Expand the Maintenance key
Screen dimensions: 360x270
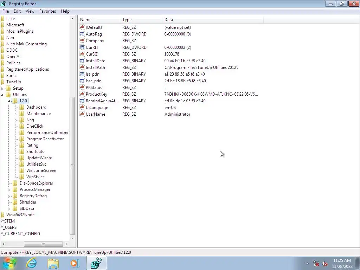(x=15, y=114)
